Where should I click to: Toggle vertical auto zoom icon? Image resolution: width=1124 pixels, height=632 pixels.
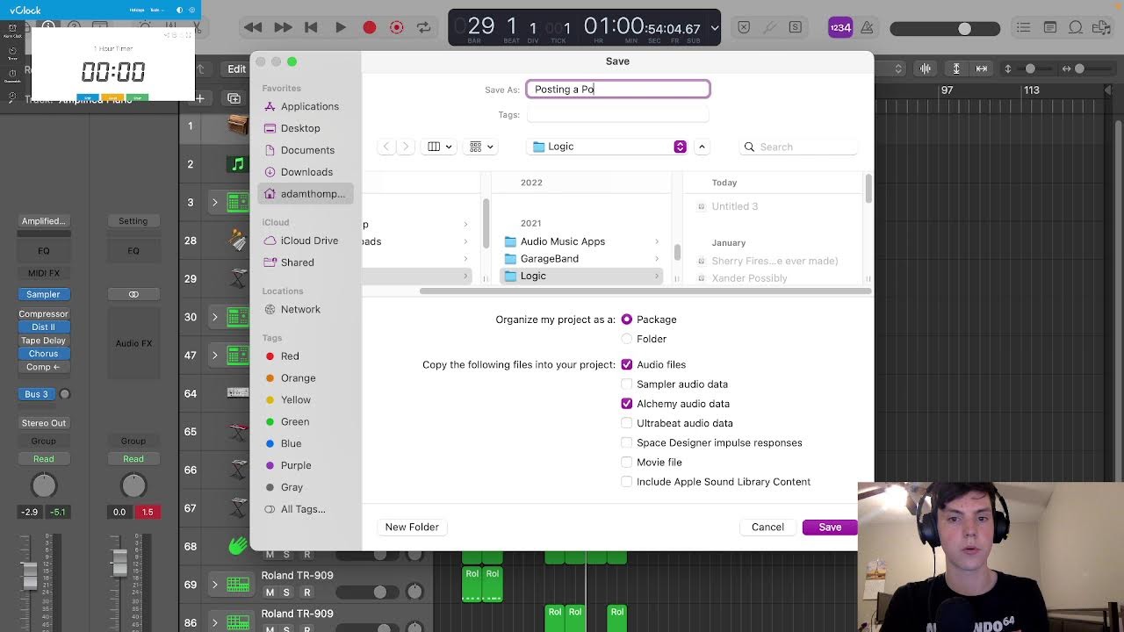coord(956,68)
